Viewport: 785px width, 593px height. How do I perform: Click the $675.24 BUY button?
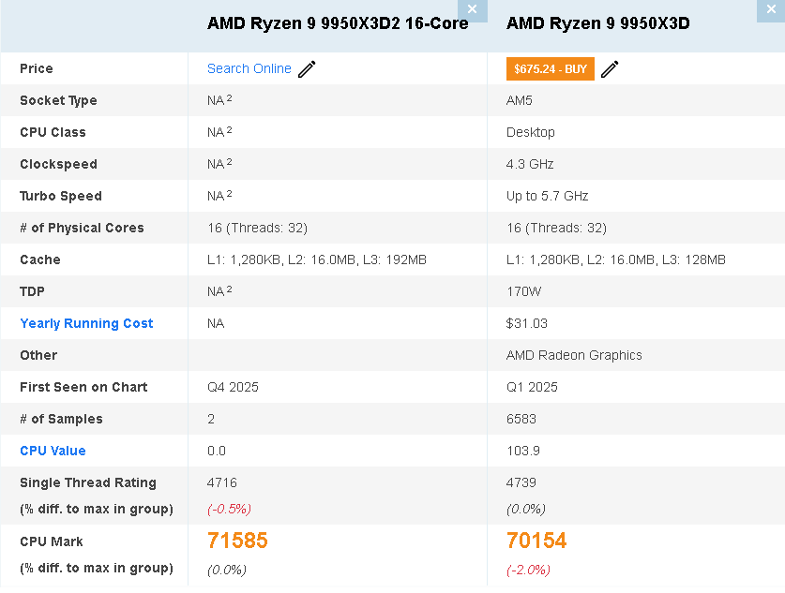551,68
